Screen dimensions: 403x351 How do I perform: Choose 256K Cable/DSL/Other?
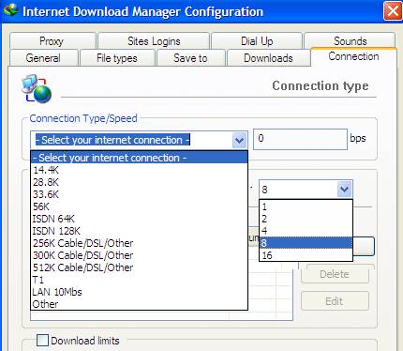coord(139,243)
